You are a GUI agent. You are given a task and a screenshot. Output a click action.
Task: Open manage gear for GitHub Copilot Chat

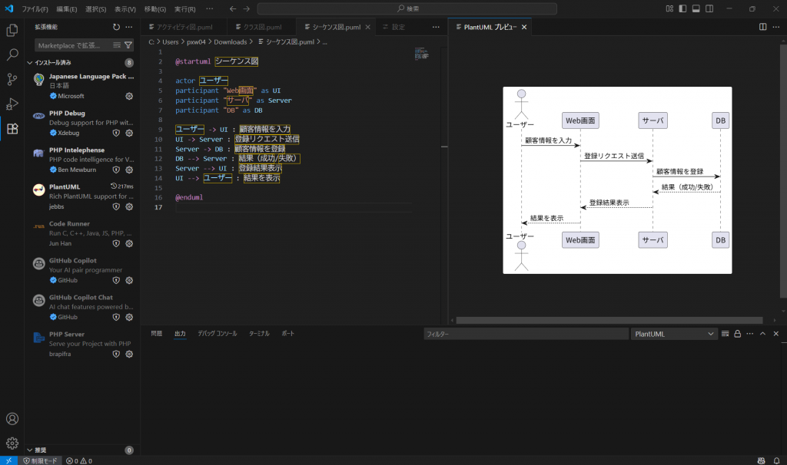click(x=129, y=317)
